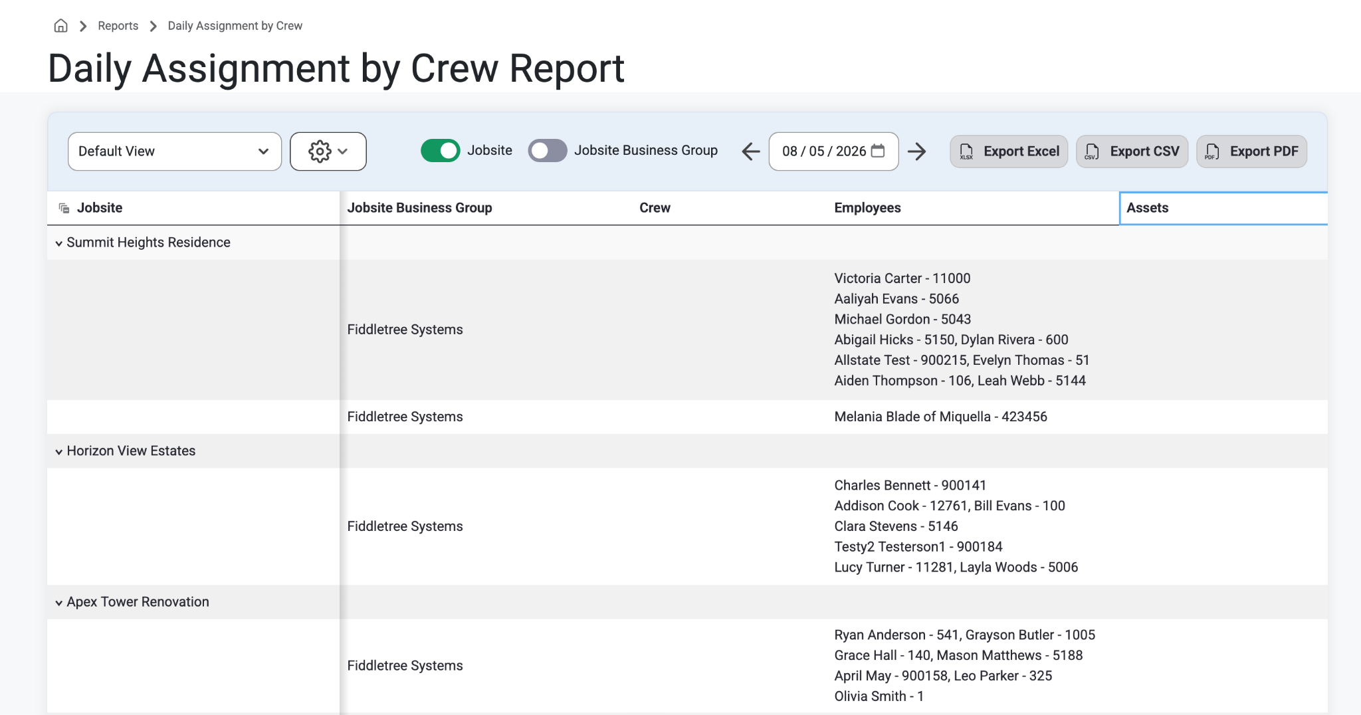
Task: Click 'Grace Hall - 140, Mason Matthews - 5188'
Action: (x=958, y=656)
